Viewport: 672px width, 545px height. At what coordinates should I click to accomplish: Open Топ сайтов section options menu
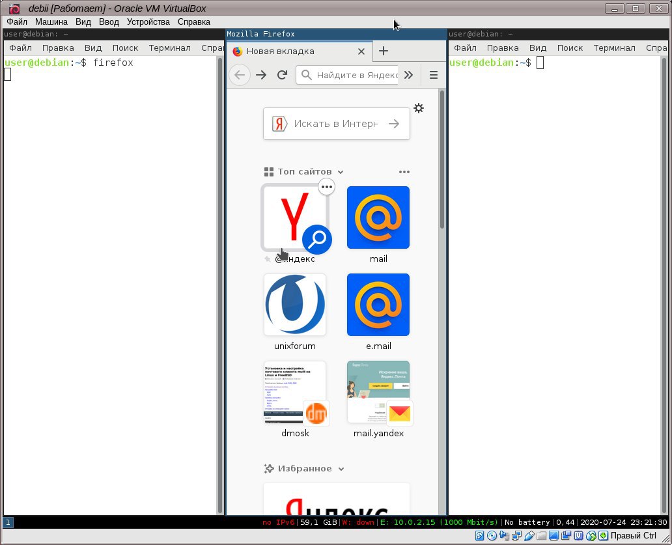[x=404, y=172]
